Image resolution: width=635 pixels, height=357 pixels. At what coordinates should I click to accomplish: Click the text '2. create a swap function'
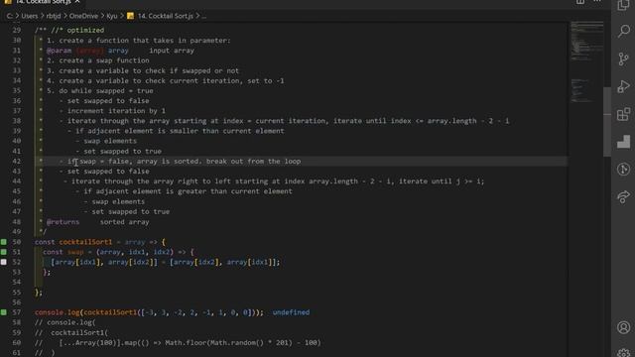98,60
